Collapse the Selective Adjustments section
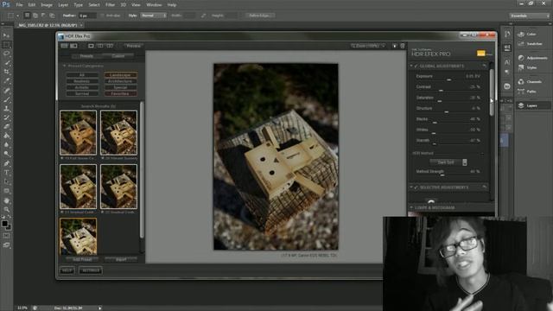The height and width of the screenshot is (311, 553). click(x=411, y=187)
